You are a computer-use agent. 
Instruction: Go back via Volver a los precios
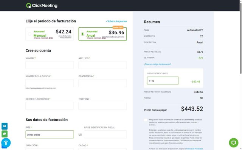click(116, 21)
